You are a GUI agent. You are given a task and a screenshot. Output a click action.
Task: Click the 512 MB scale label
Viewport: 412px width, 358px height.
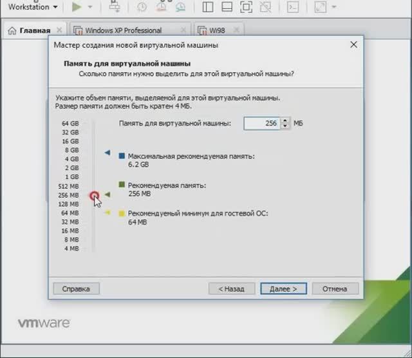click(68, 186)
